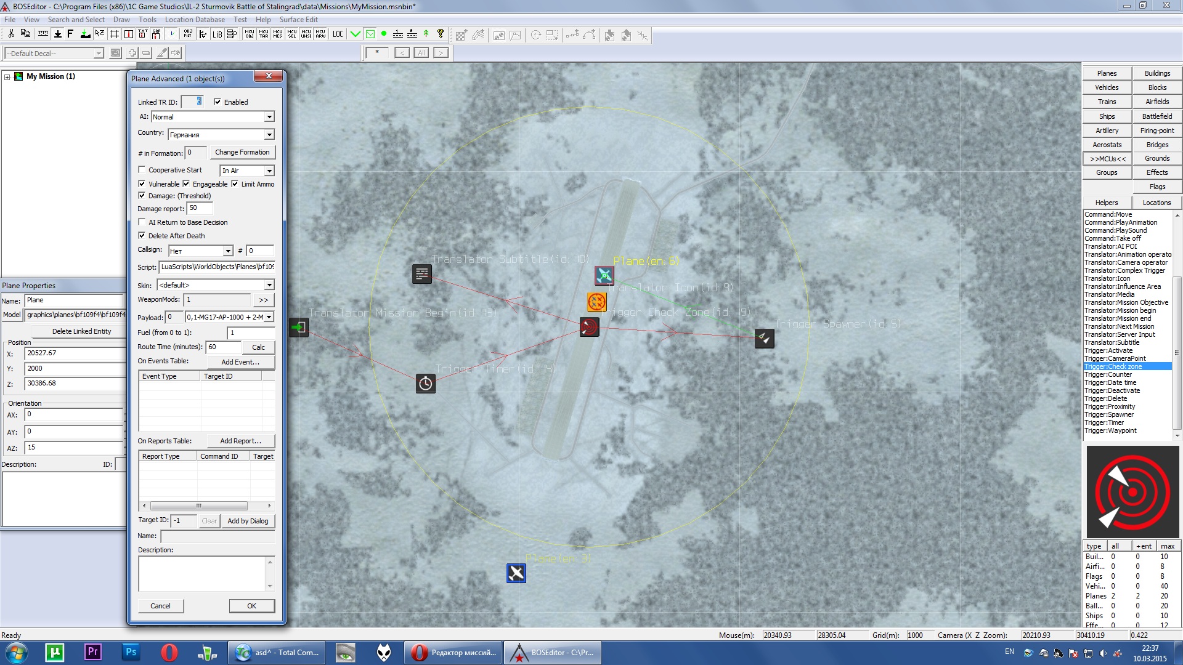
Task: Select the highlighted plane icon south of airfield
Action: click(516, 573)
